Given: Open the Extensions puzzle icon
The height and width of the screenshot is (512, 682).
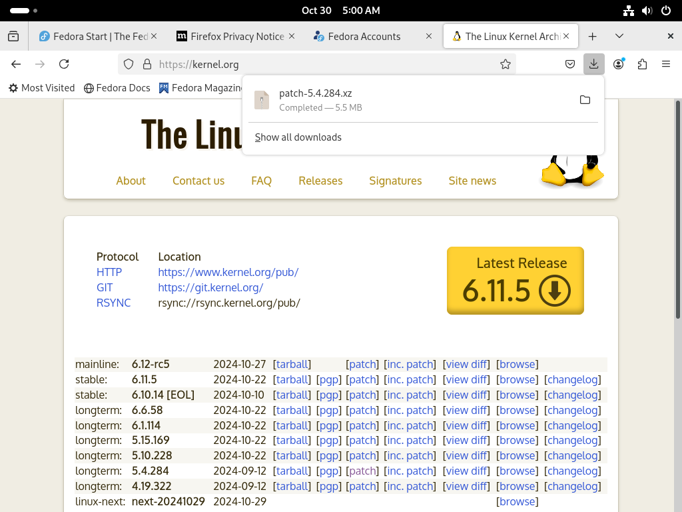Looking at the screenshot, I should click(x=642, y=65).
